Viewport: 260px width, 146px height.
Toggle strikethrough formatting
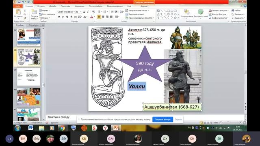pyautogui.click(x=75, y=17)
